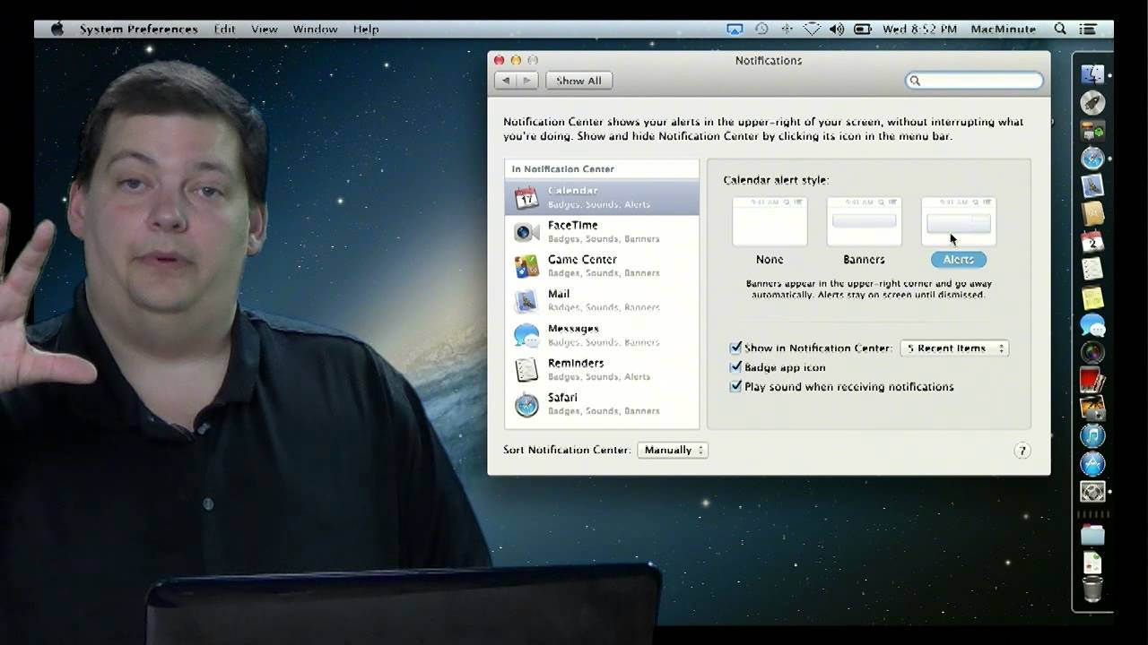Open the View menu

coord(264,29)
